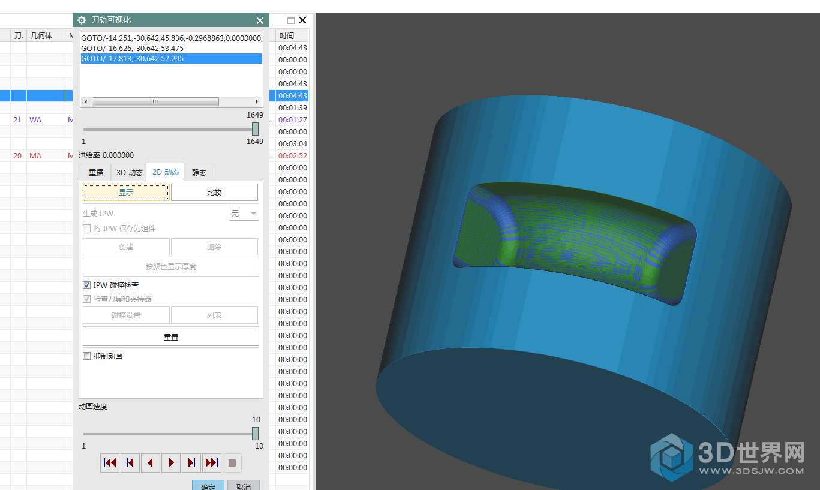Click the 显示 button

pos(126,192)
